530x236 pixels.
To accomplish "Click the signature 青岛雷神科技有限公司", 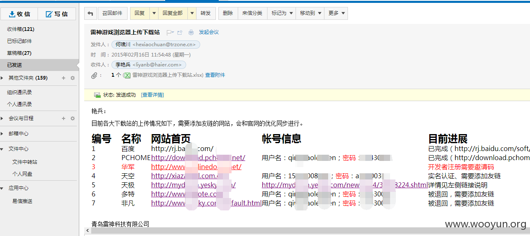I will pos(120,224).
